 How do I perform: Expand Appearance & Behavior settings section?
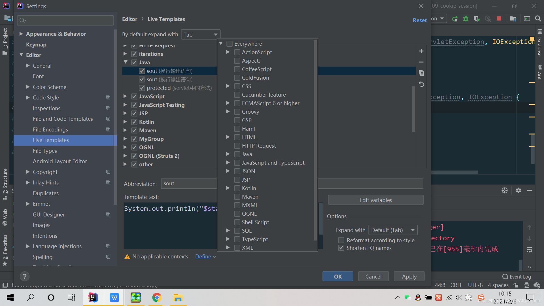tap(21, 34)
